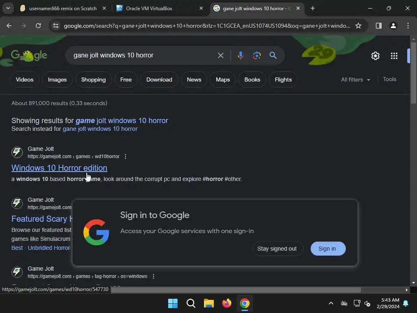The height and width of the screenshot is (313, 417).
Task: Click the blue Sign in button
Action: click(x=328, y=249)
